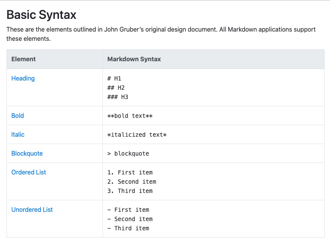This screenshot has height=238, width=330.
Task: Click the '## H2' code line
Action: (x=116, y=88)
